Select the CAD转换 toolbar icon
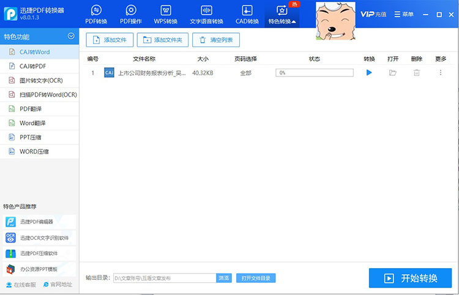 (x=247, y=15)
